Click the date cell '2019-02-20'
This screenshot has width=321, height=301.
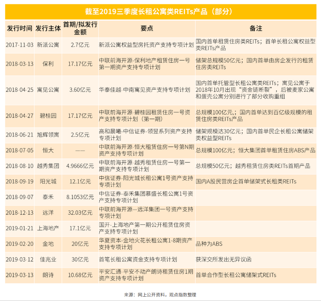coord(20,244)
